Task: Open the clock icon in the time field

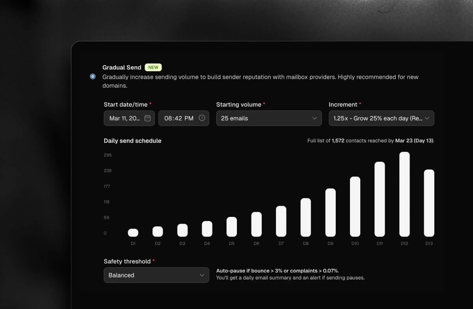Action: (202, 118)
